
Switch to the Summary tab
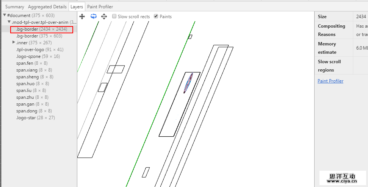pos(14,7)
